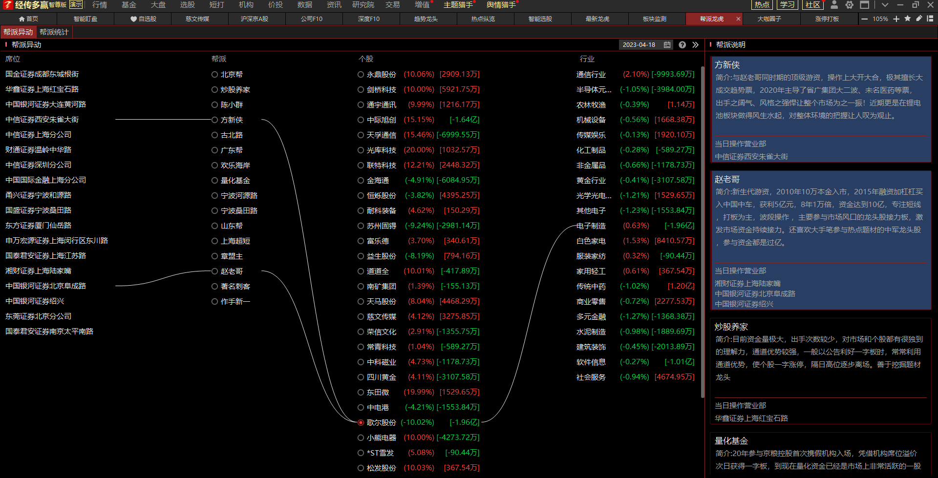Open the 涨停打板 tab
This screenshot has width=938, height=478.
coord(827,19)
